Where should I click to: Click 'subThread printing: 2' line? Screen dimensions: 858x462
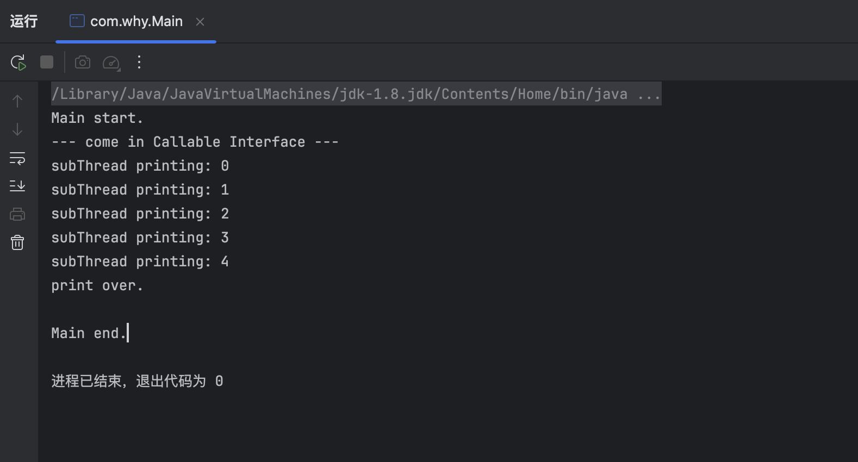140,214
